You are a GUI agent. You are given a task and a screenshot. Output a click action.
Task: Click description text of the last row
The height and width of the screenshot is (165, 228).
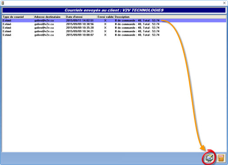[137, 35]
